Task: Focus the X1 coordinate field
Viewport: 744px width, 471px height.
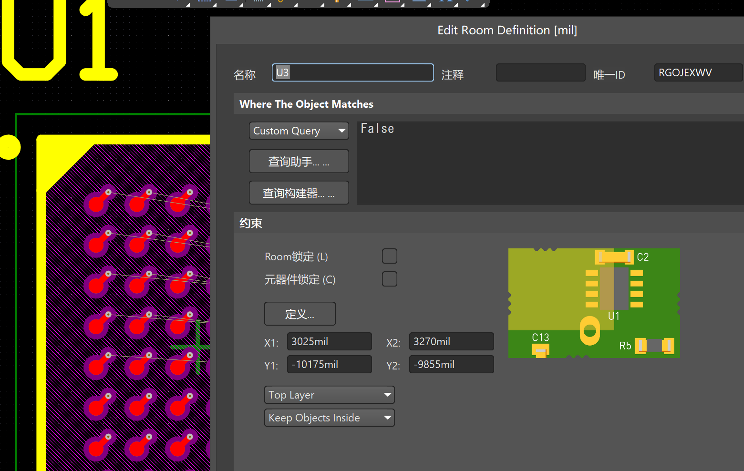Action: click(329, 341)
